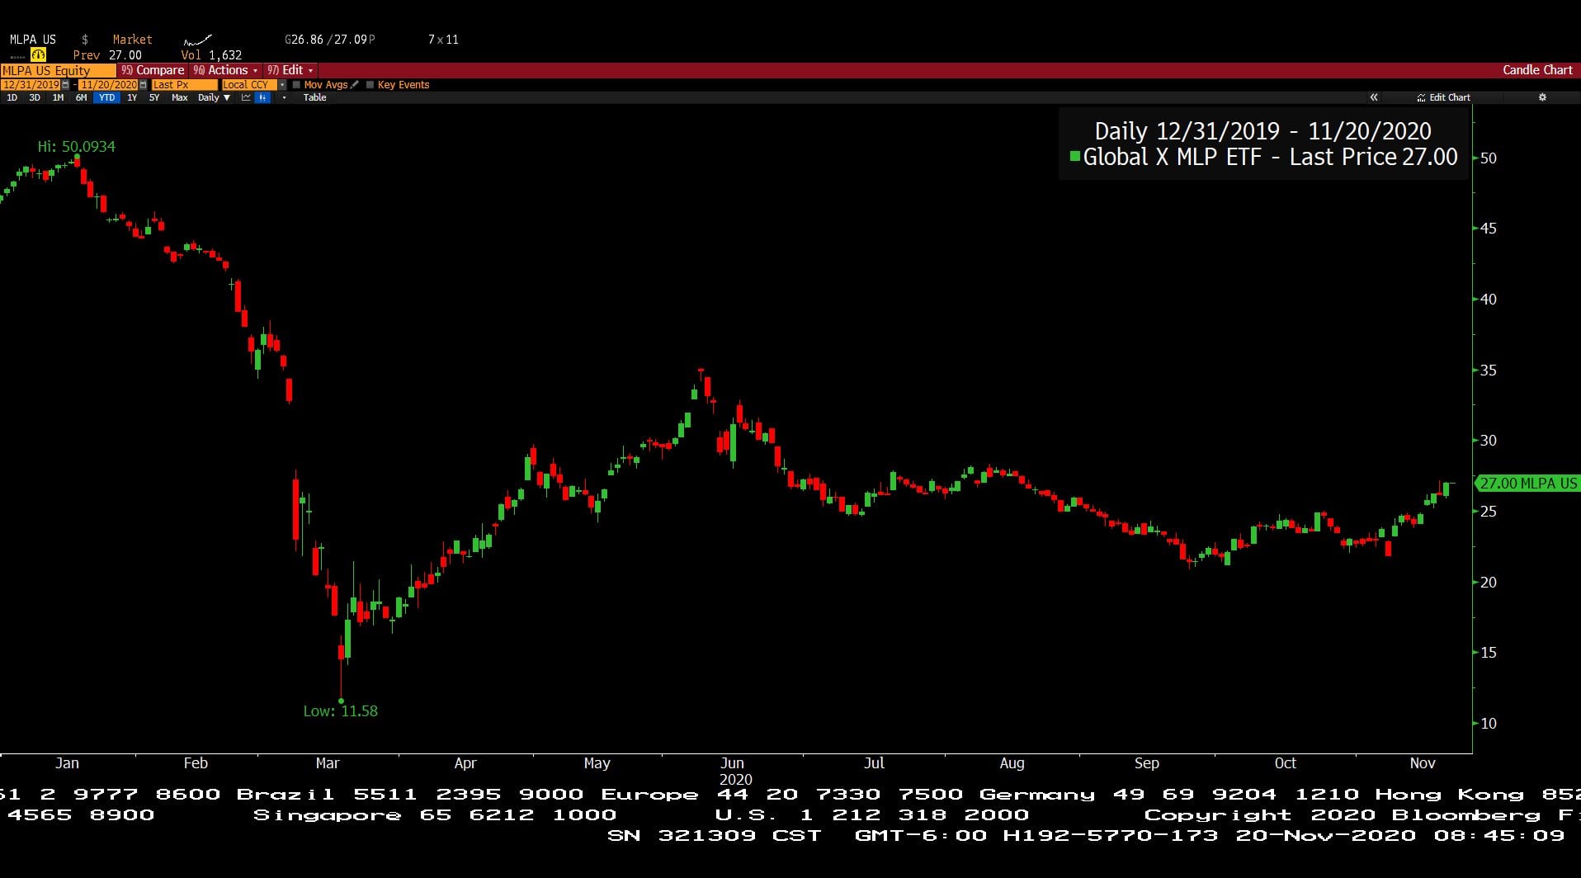This screenshot has width=1581, height=878.
Task: Select the 1D range tab
Action: click(x=12, y=97)
